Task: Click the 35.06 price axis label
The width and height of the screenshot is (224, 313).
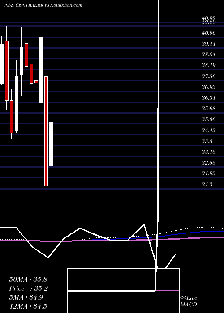Action: pyautogui.click(x=209, y=119)
